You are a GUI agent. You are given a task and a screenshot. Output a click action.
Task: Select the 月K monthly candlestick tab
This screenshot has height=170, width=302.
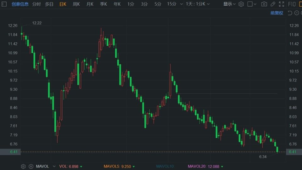(90, 4)
